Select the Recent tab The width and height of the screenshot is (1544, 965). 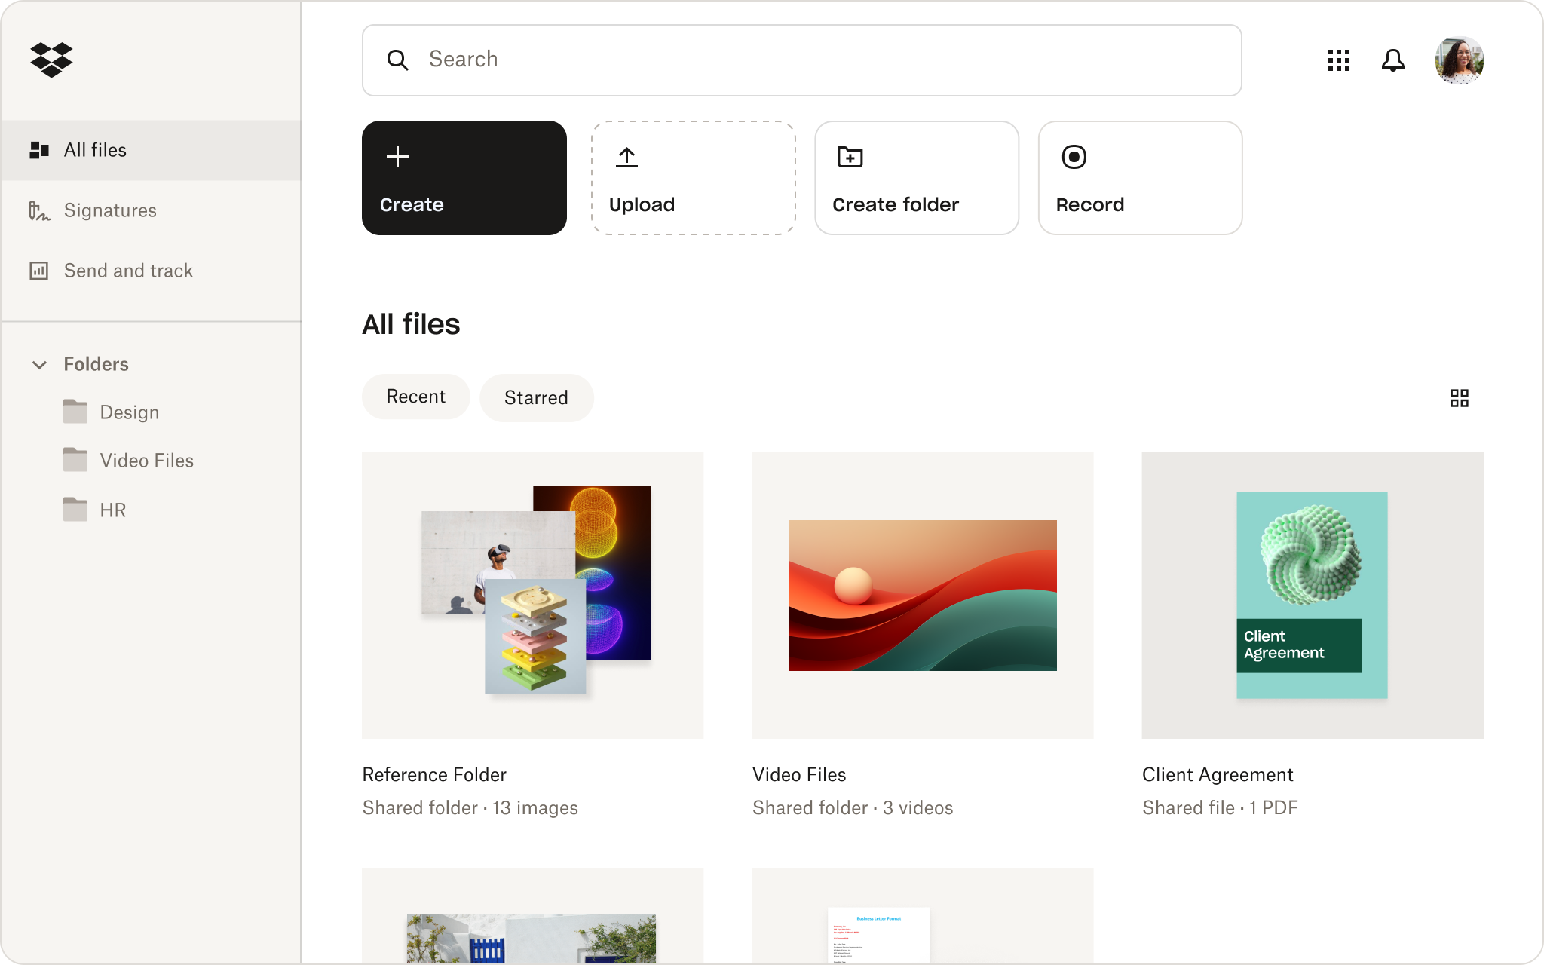(x=415, y=397)
